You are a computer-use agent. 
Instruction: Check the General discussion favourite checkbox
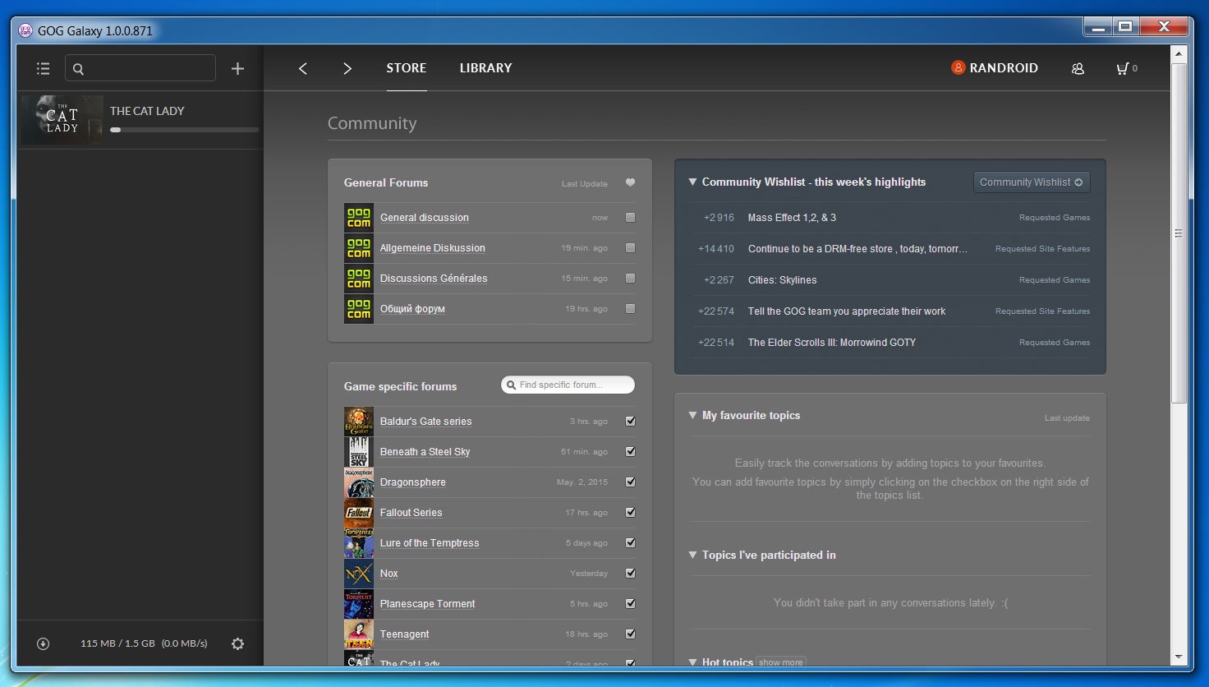click(630, 218)
